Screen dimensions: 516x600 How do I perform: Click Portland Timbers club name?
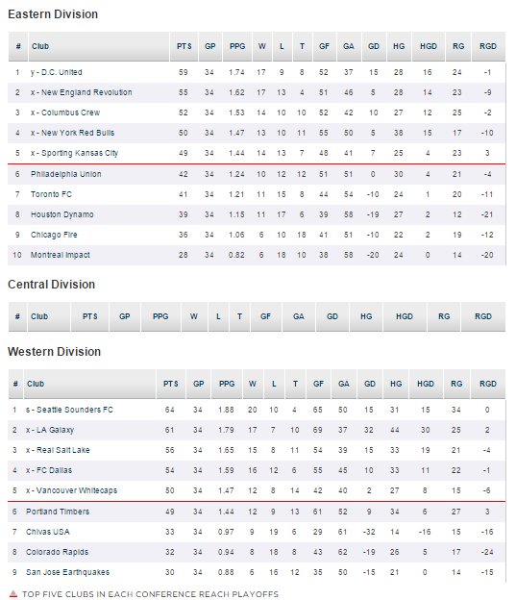(58, 512)
